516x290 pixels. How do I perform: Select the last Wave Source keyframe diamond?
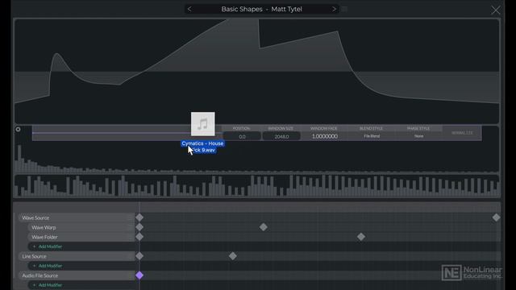[497, 217]
